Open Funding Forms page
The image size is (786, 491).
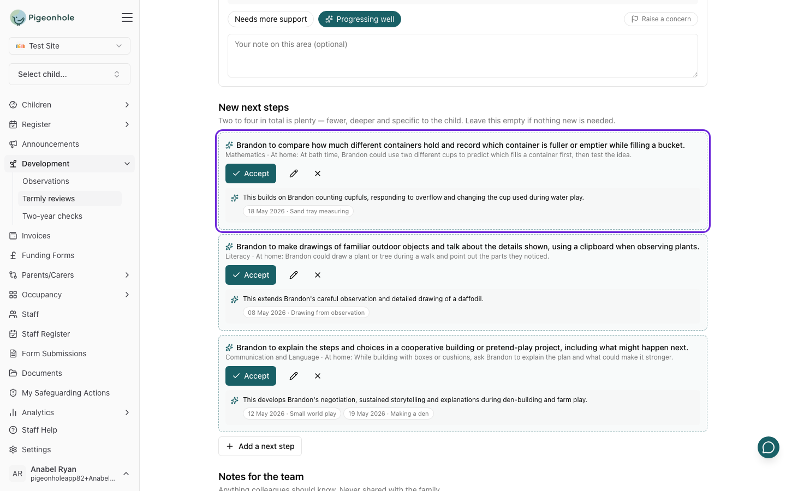[69, 255]
